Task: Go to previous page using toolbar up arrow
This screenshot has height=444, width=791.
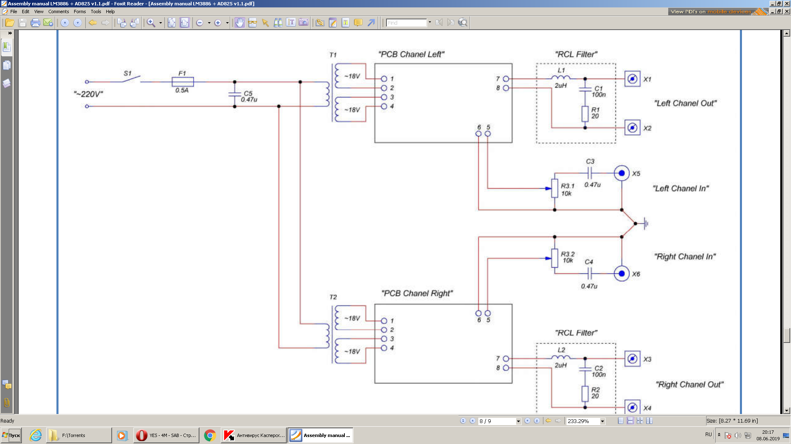Action: pos(65,23)
